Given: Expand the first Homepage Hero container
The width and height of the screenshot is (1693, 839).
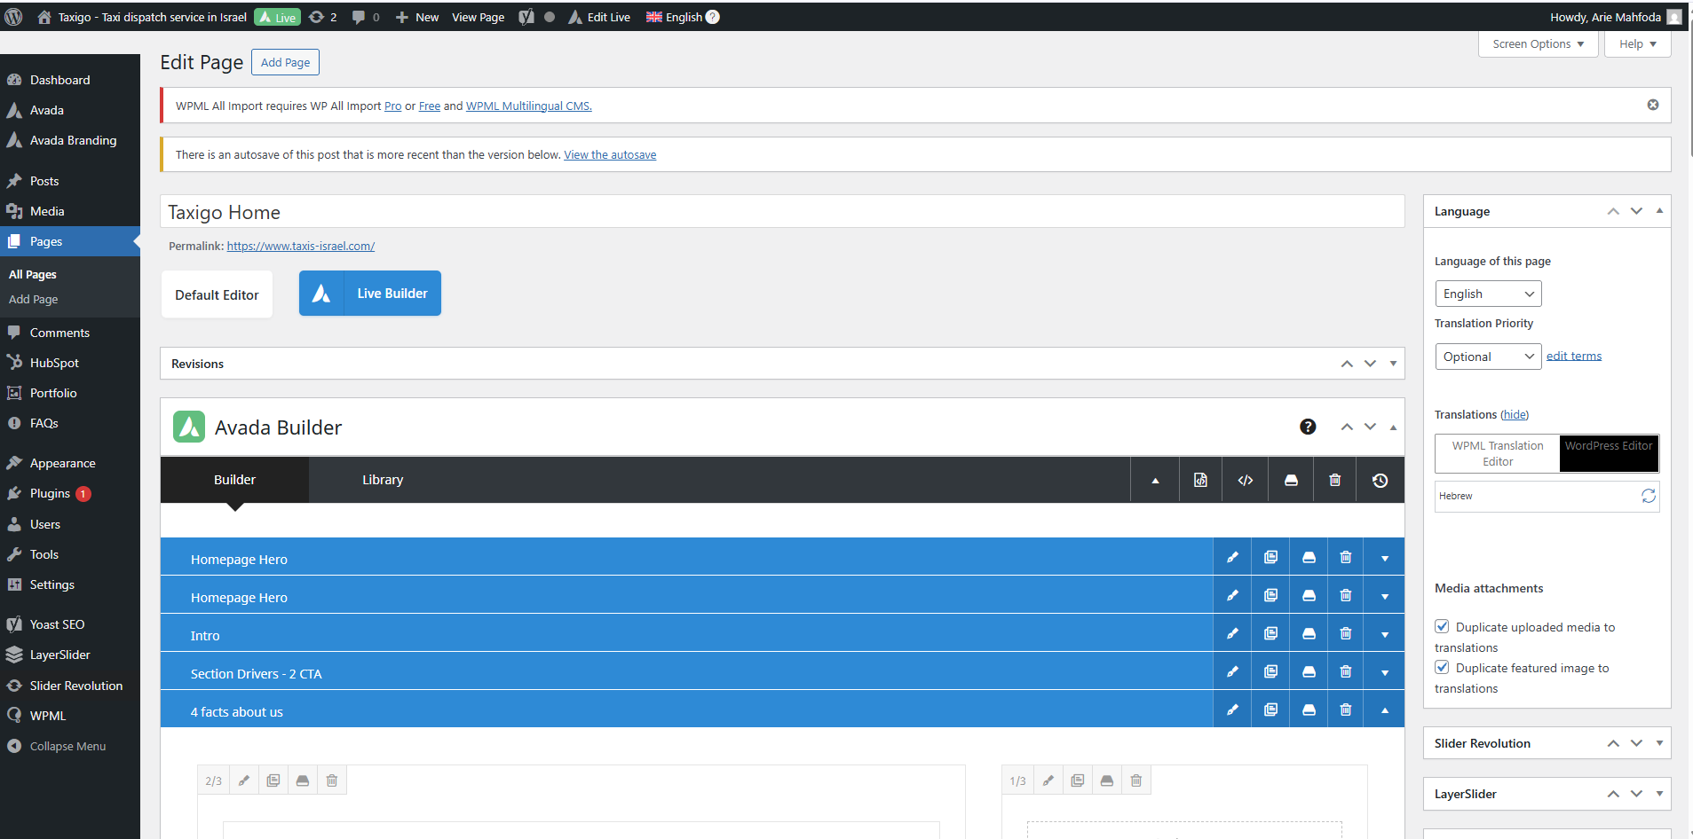Looking at the screenshot, I should (1385, 558).
